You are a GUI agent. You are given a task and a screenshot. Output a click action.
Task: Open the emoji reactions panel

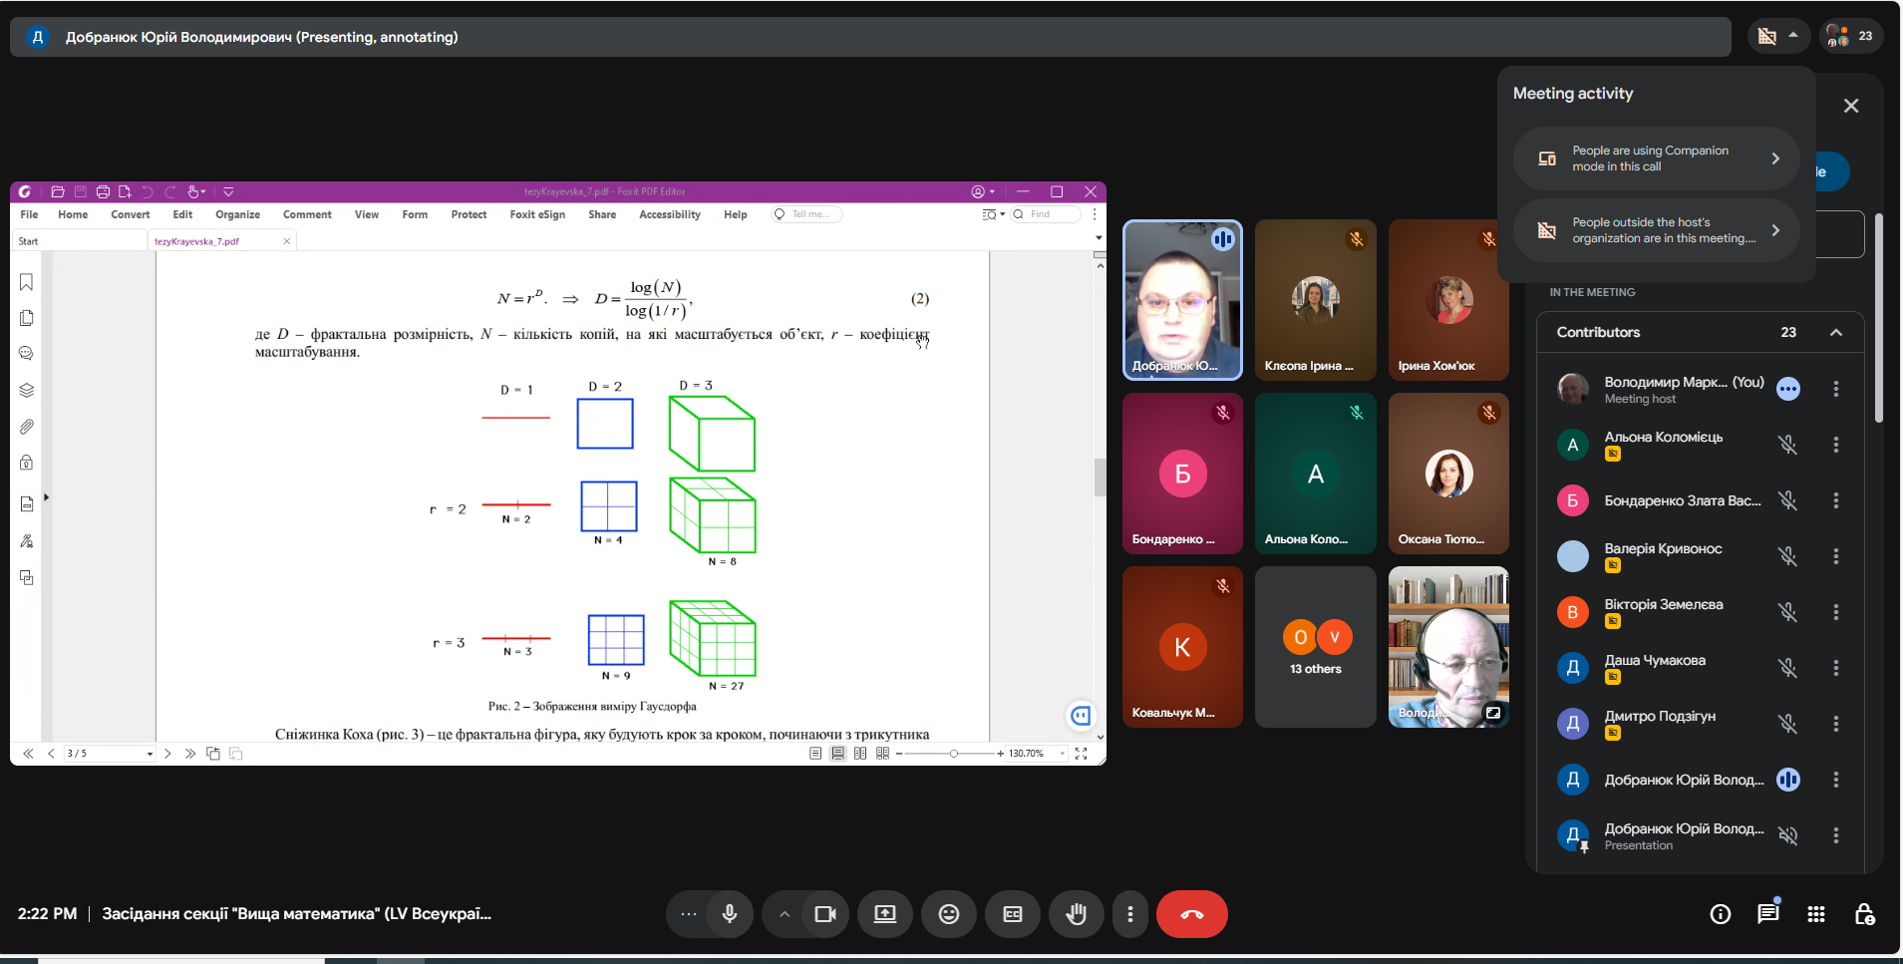(948, 914)
